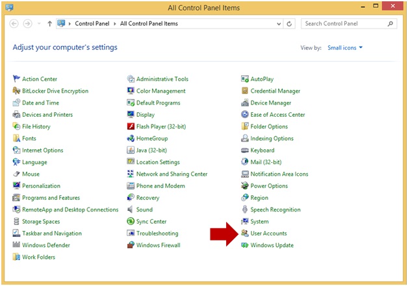This screenshot has height=286, width=408.
Task: Open the Sync Center icon
Action: click(x=131, y=222)
